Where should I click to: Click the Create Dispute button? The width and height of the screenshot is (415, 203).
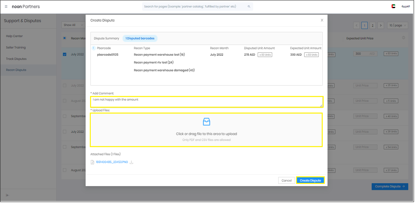coord(310,180)
